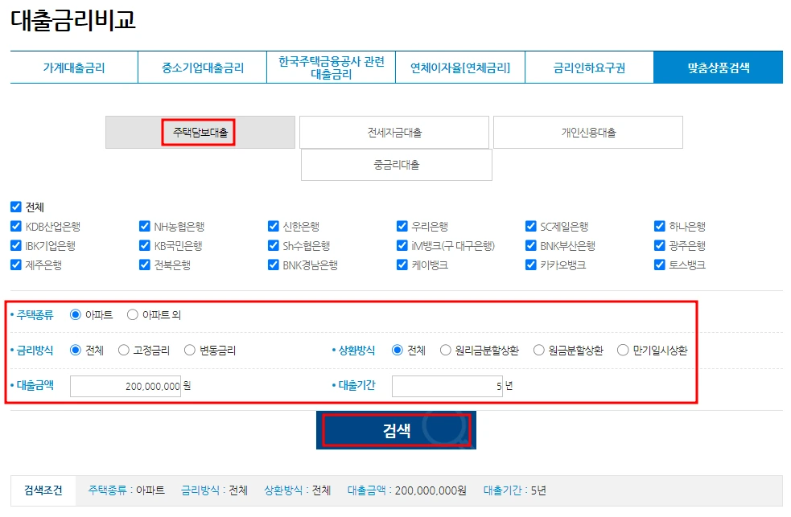Switch to the 가계대출금리 tab

73,68
